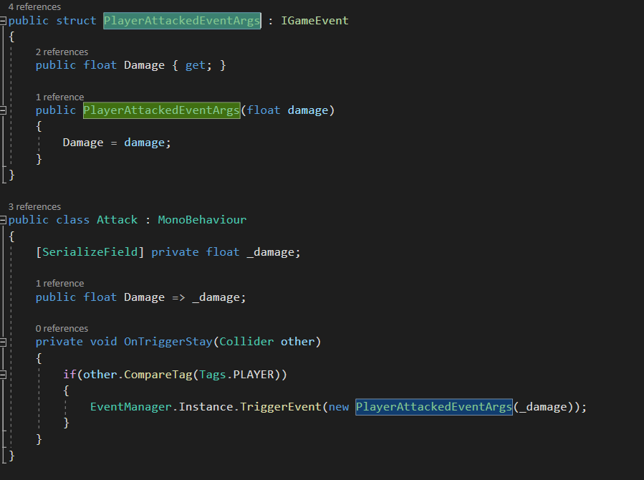
Task: Click the 'damage' constructor parameter
Action: pos(308,110)
